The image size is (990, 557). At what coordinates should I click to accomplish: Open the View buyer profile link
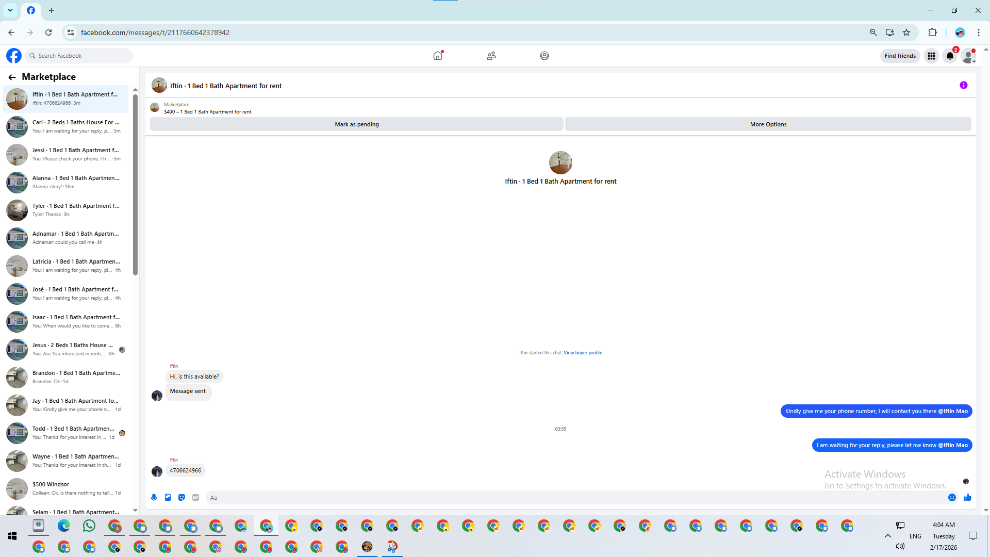583,353
